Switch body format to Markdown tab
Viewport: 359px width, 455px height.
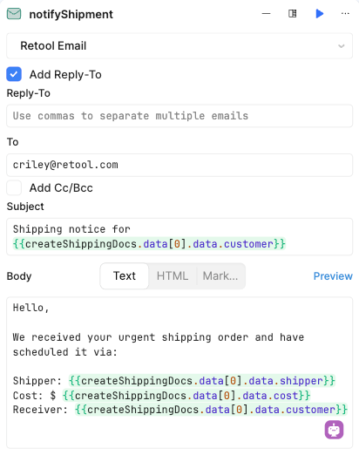tap(220, 276)
